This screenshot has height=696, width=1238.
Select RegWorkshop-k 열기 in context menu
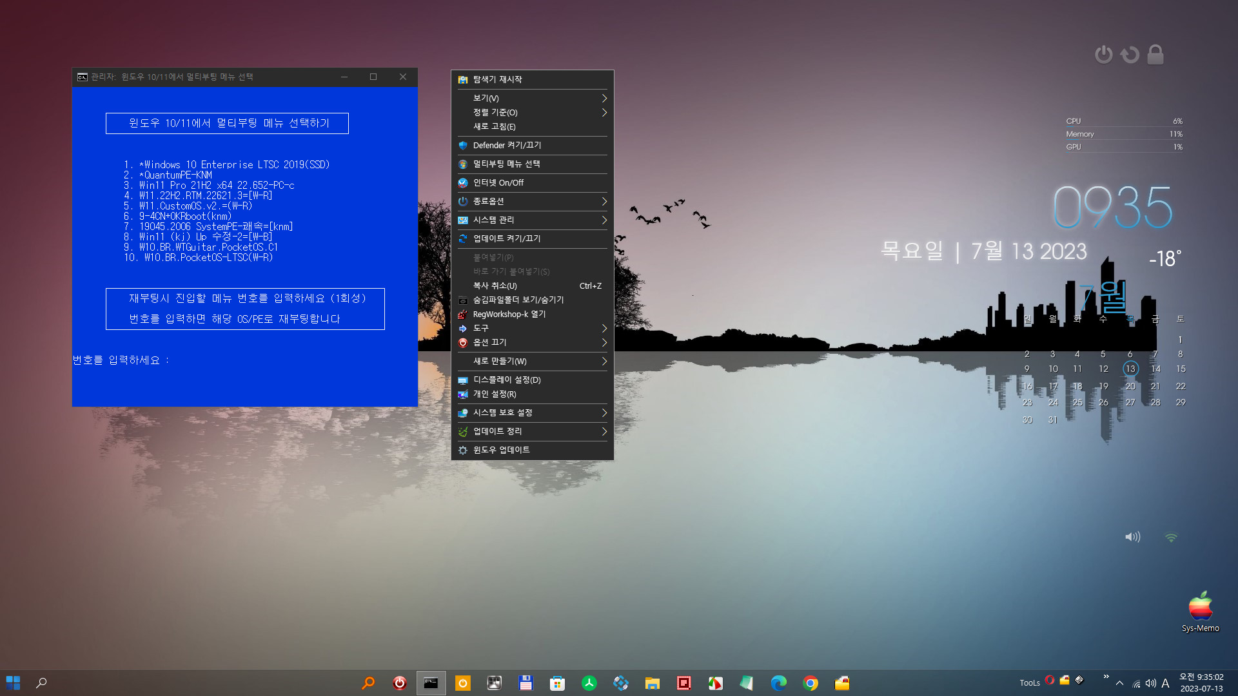point(533,314)
